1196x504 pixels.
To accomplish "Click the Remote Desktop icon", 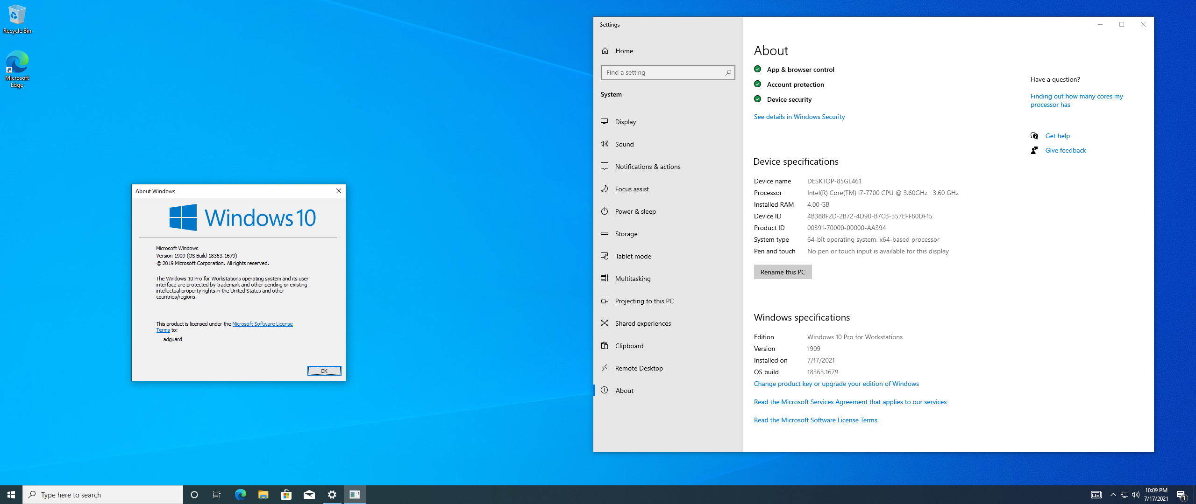I will pos(605,368).
